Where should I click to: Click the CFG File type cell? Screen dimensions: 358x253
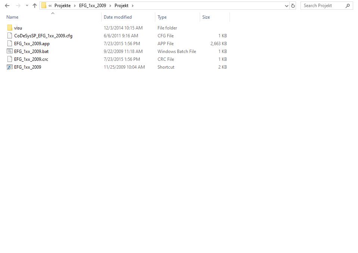pos(165,35)
